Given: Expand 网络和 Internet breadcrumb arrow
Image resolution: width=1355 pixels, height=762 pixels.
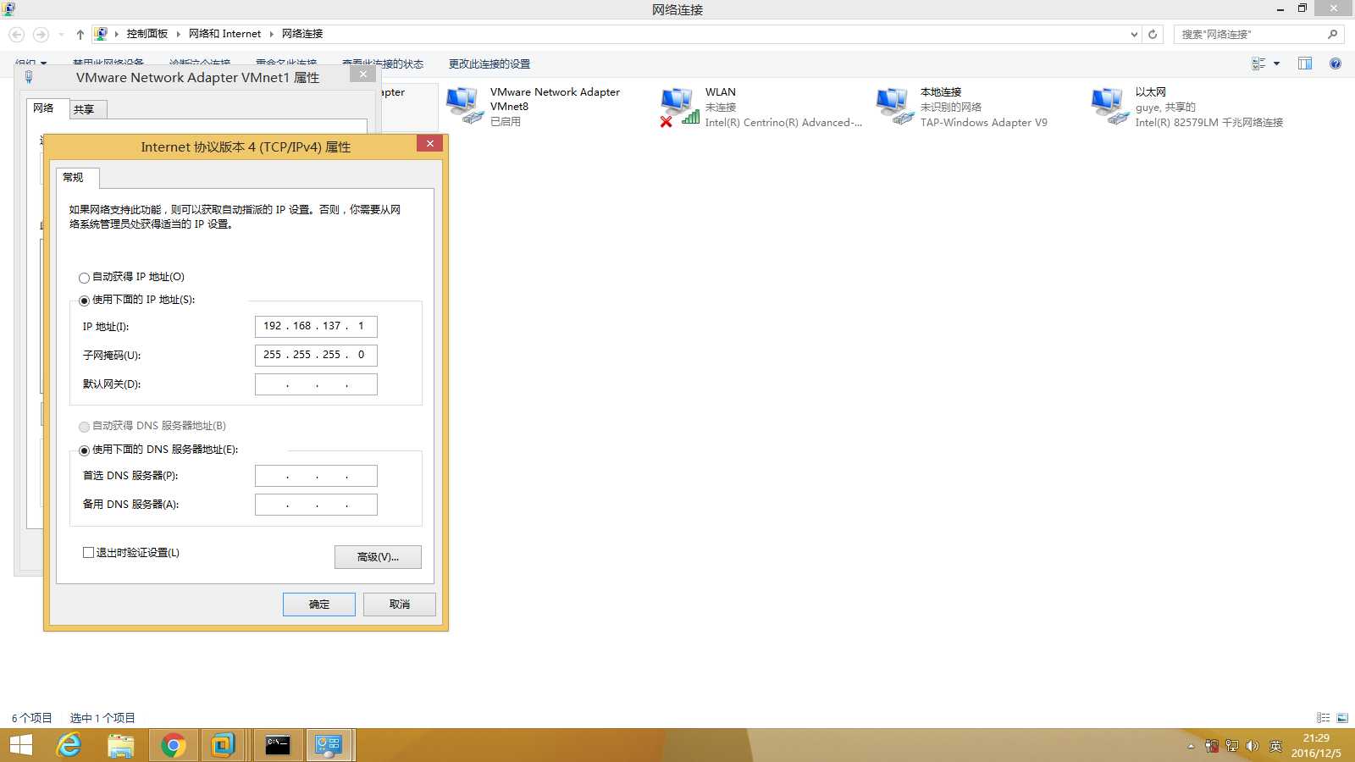Looking at the screenshot, I should coord(271,34).
